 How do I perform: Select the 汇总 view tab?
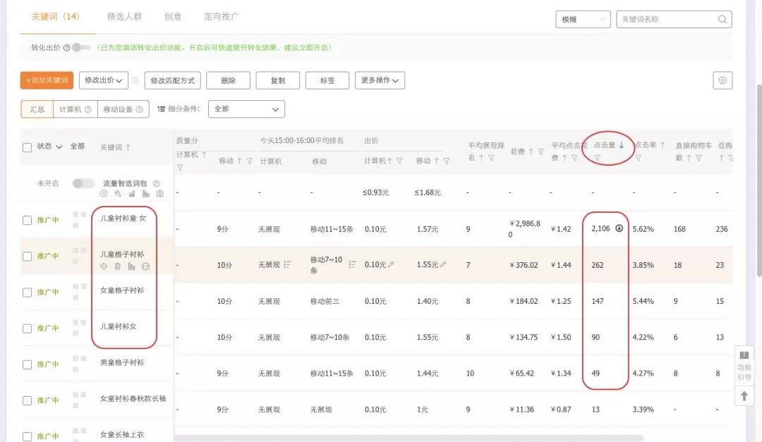coord(37,109)
